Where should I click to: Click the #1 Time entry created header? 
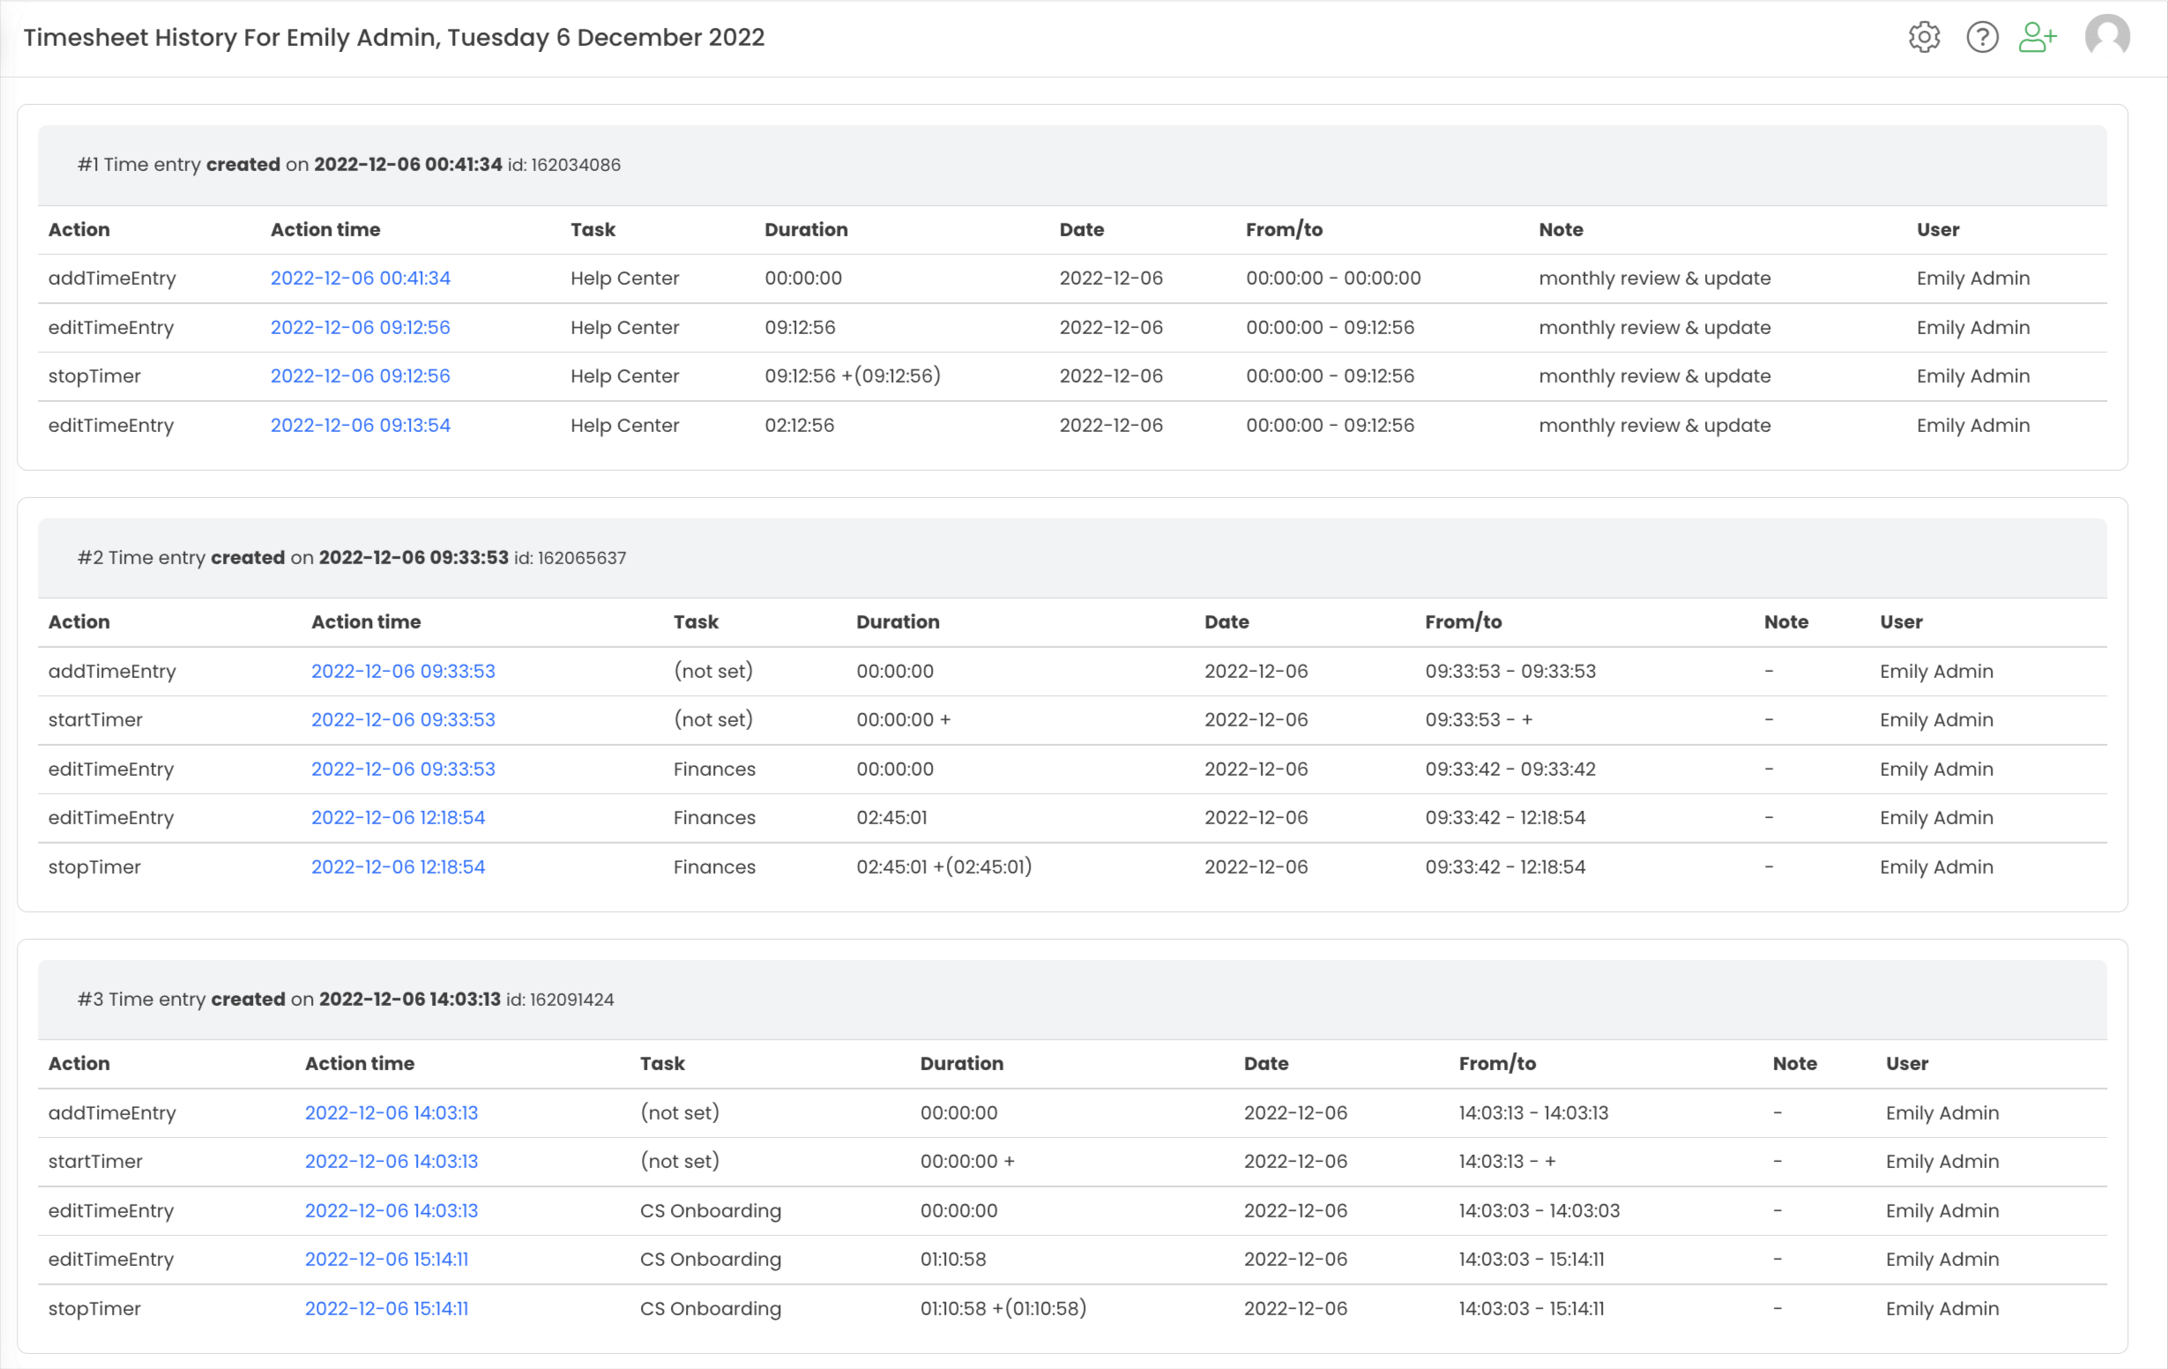[x=348, y=165]
